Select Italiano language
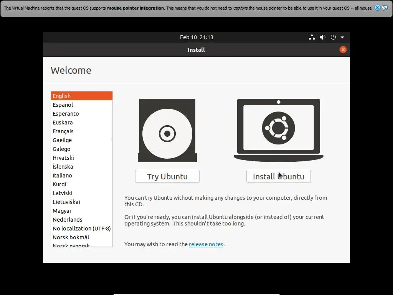This screenshot has height=295, width=393. (82, 175)
